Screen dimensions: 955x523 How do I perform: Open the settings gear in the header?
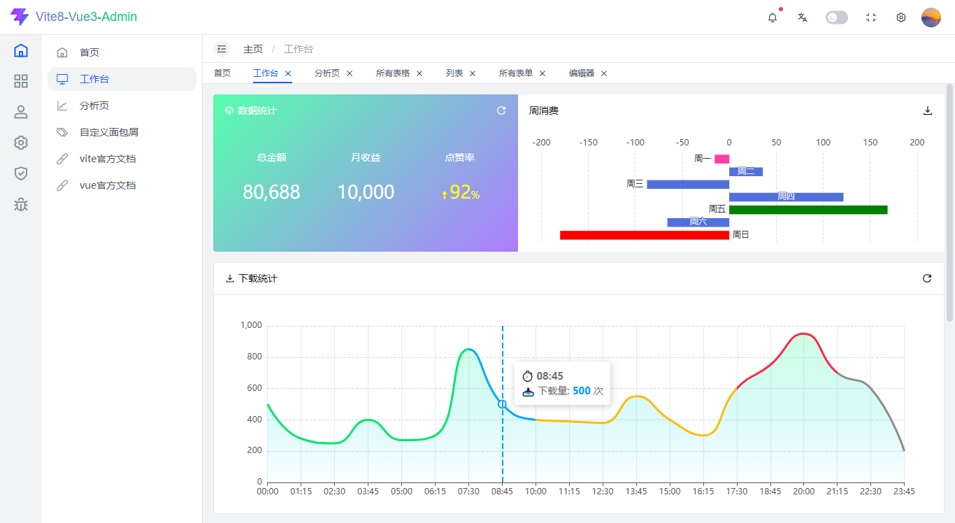tap(901, 17)
